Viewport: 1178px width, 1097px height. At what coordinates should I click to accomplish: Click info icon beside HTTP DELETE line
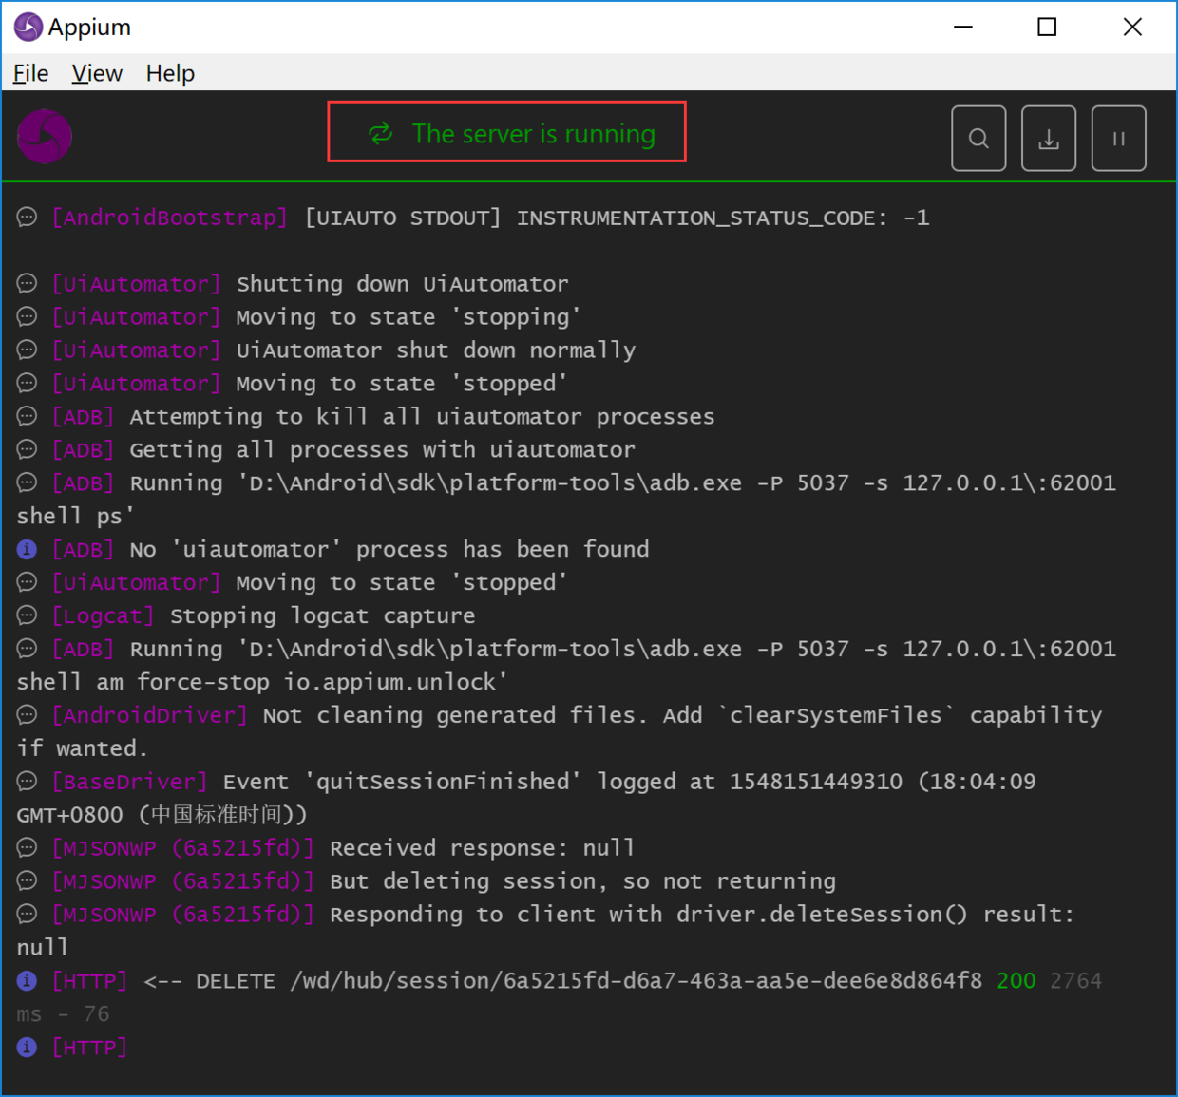27,981
